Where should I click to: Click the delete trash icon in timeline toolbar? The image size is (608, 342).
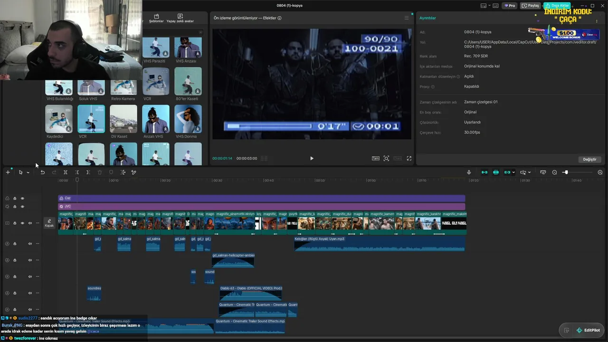tap(100, 172)
